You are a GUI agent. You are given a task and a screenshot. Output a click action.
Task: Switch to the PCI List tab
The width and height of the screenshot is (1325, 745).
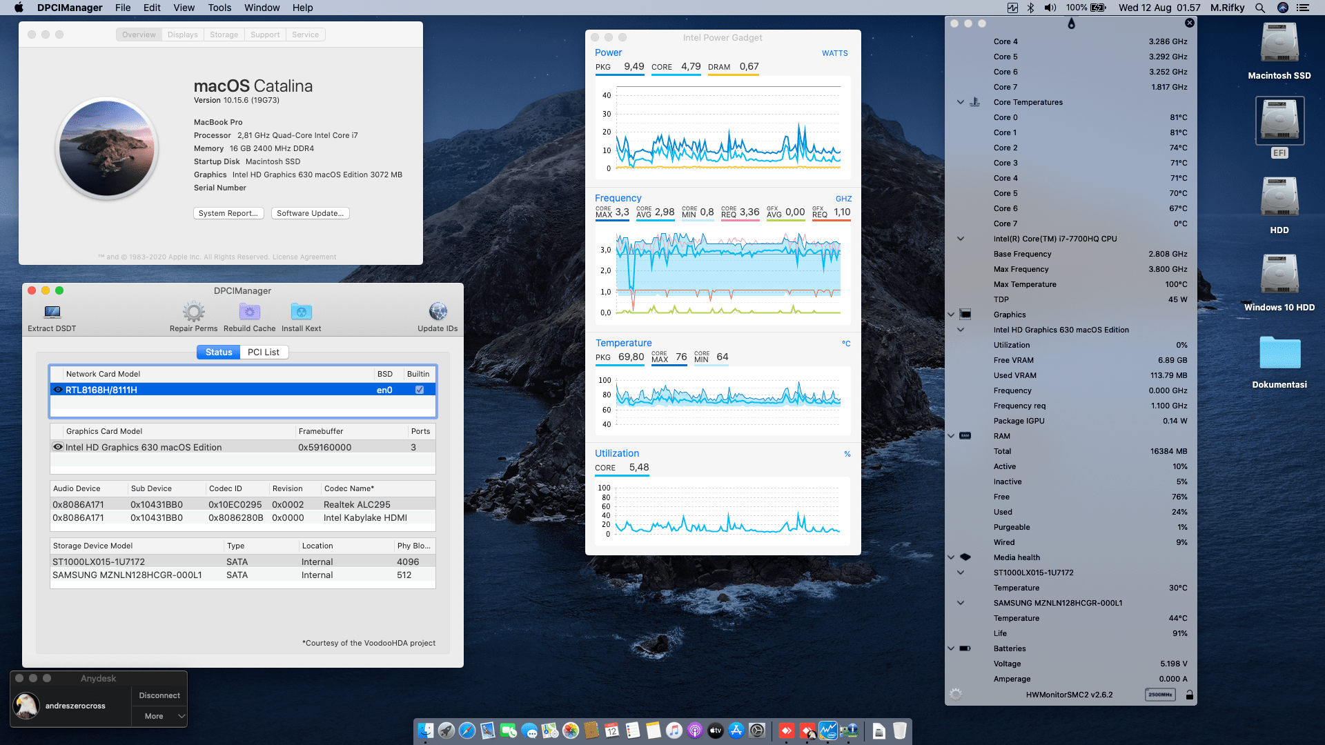pyautogui.click(x=264, y=352)
